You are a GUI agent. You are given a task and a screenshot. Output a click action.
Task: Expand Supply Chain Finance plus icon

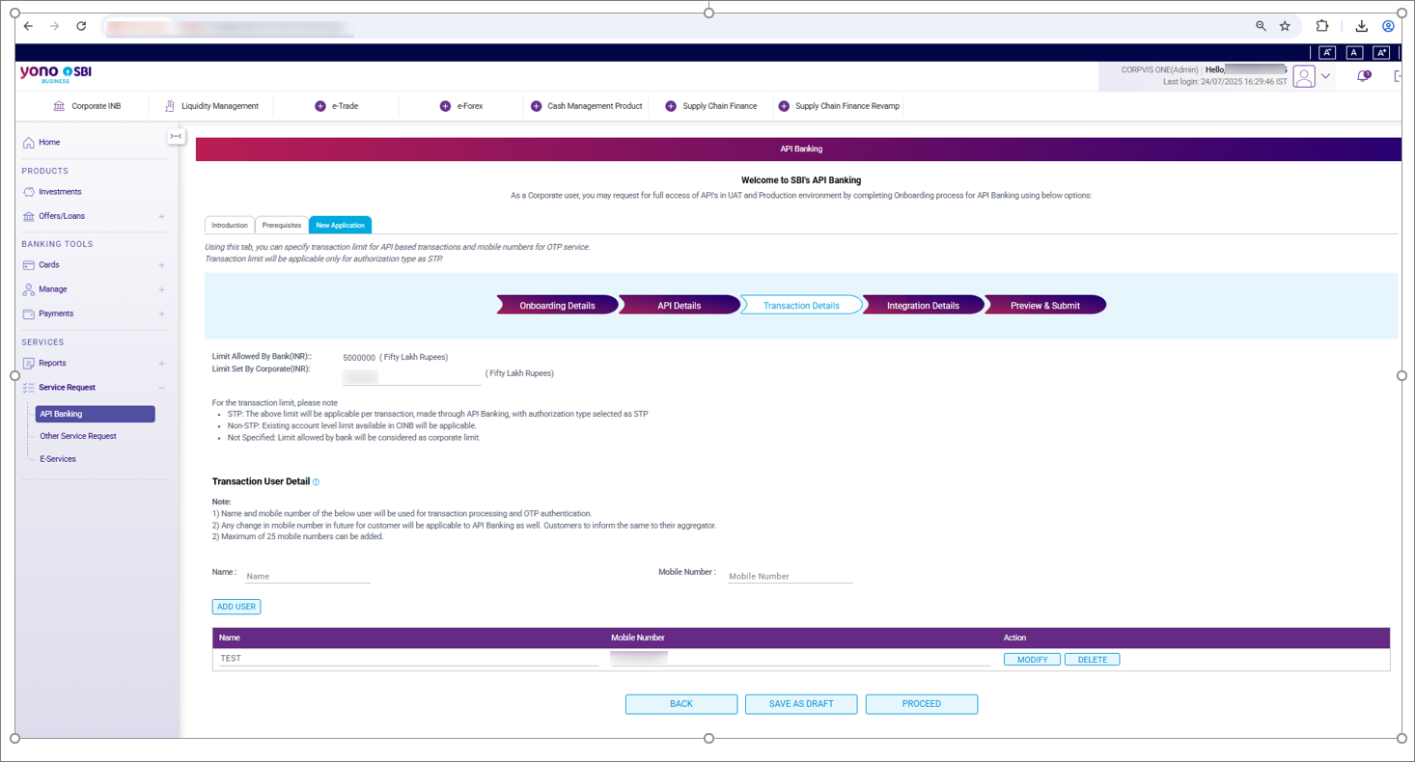(x=671, y=106)
